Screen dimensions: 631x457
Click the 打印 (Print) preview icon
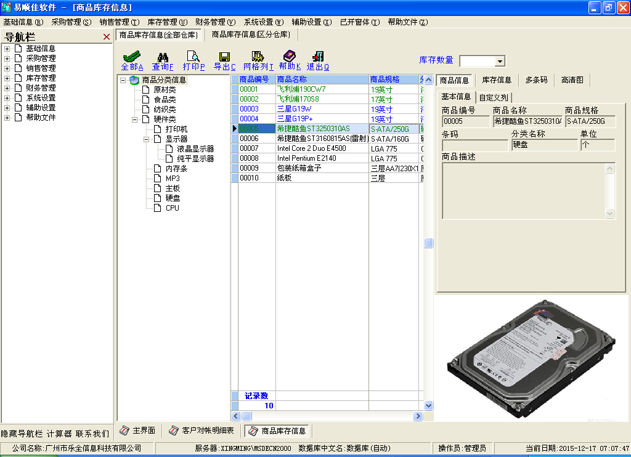tap(193, 57)
